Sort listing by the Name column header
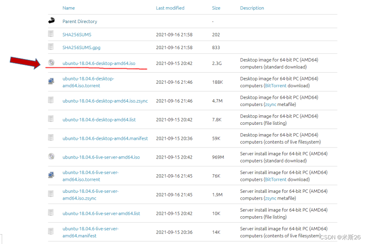 [69, 8]
